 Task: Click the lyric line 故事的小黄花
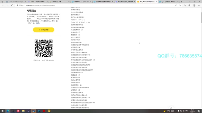(75, 10)
